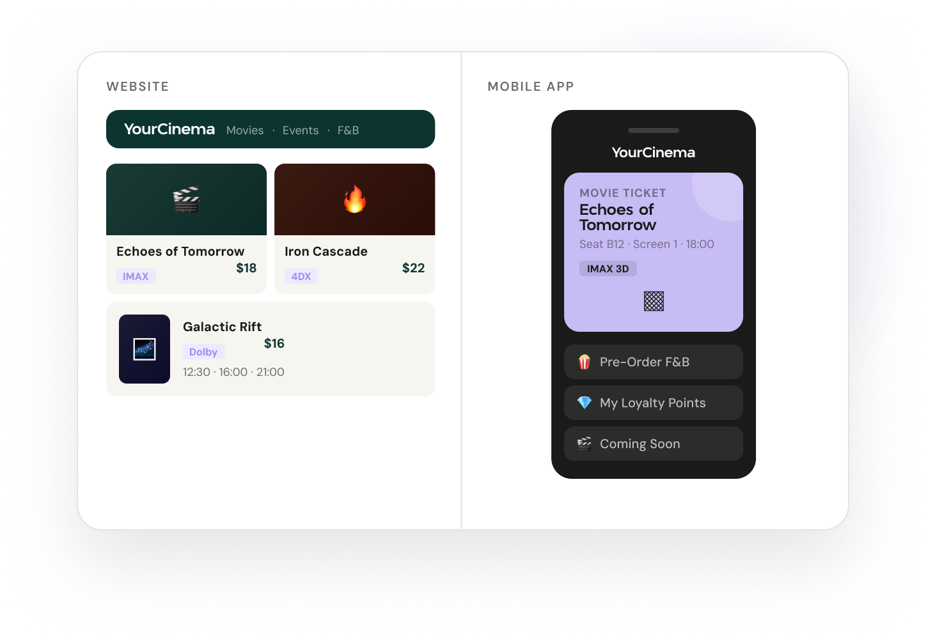
Task: Open the Galactic Rift poster thumbnail
Action: point(145,349)
